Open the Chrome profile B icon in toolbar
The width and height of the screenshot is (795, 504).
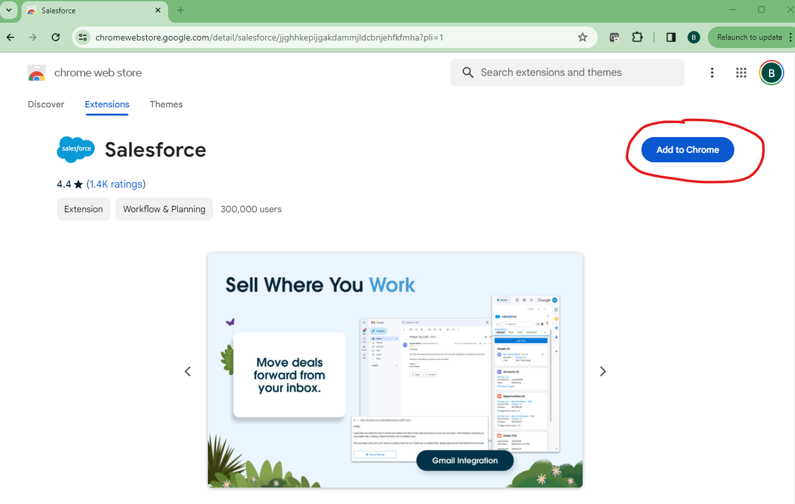point(693,37)
